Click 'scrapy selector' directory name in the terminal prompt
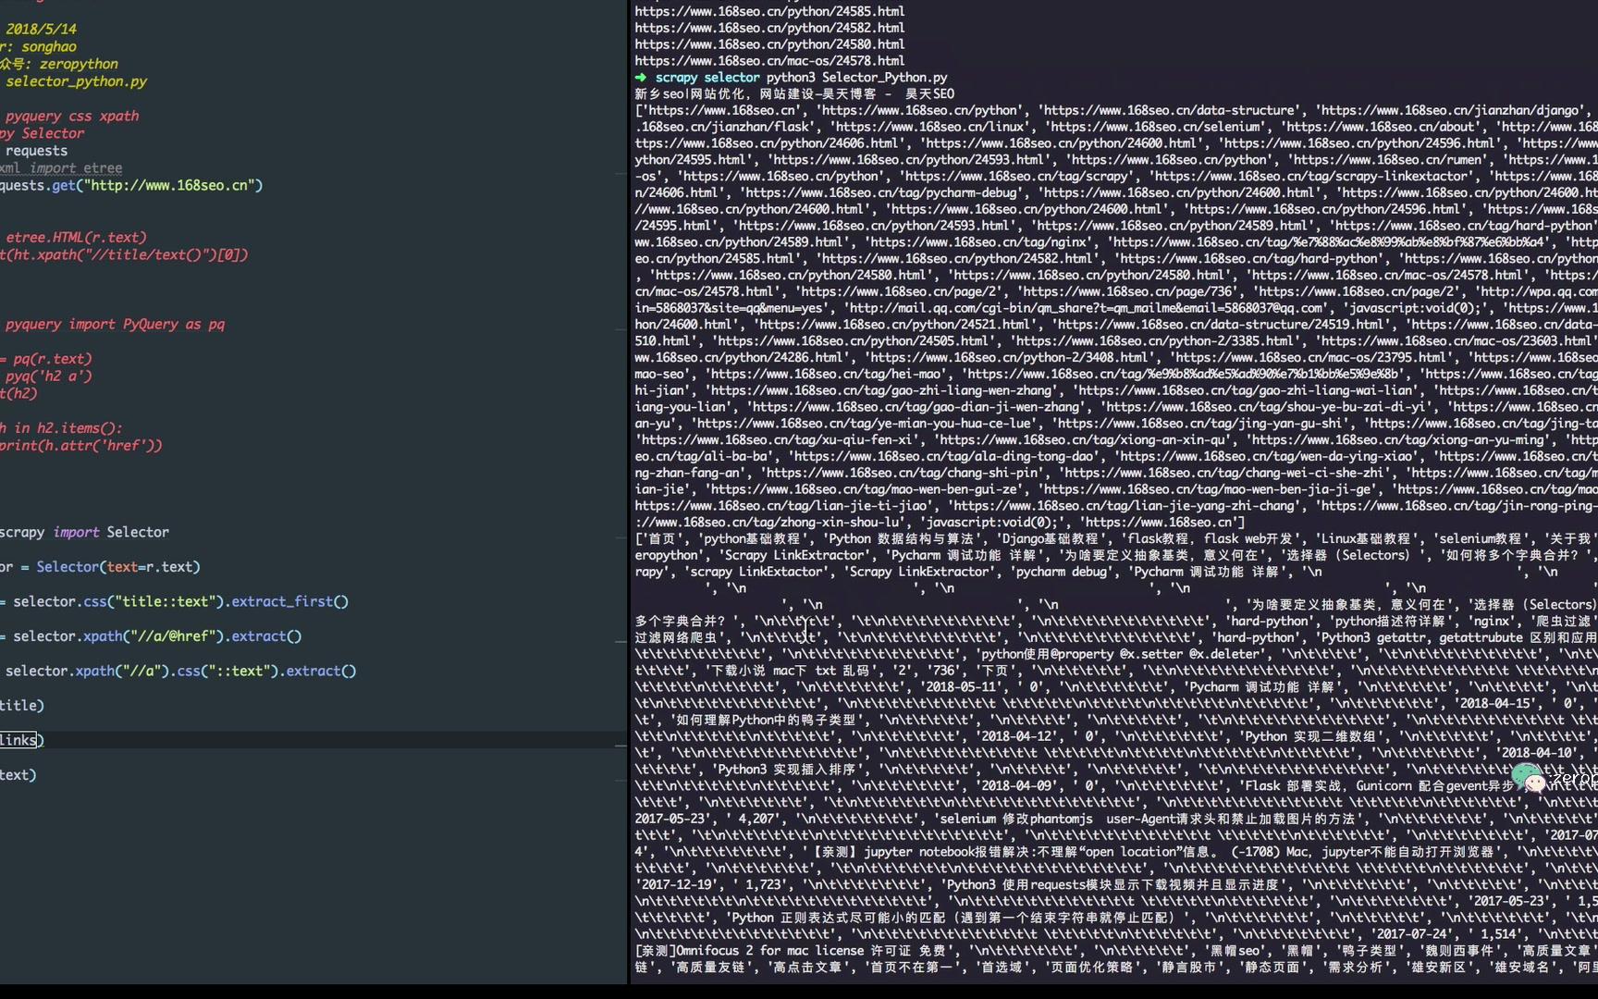The image size is (1598, 999). click(707, 78)
